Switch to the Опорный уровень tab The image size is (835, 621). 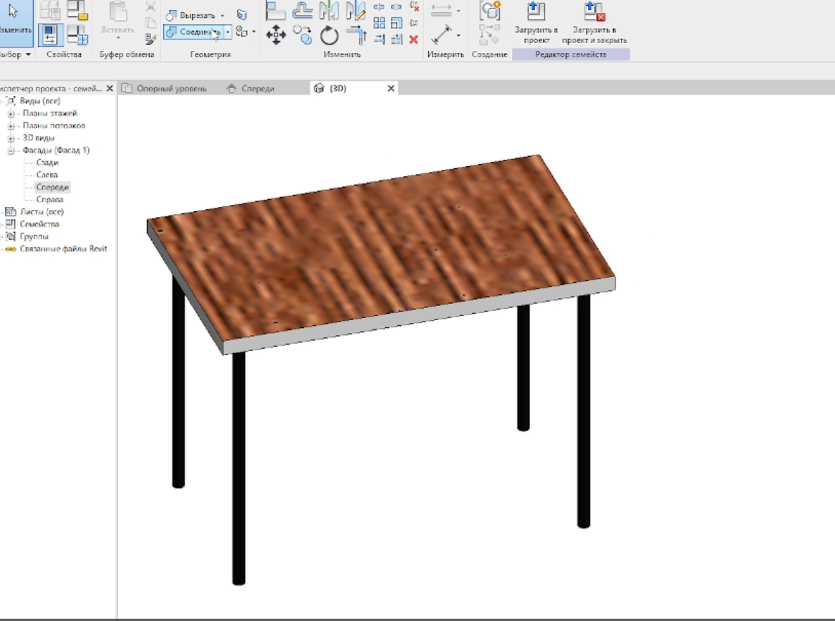pos(165,88)
